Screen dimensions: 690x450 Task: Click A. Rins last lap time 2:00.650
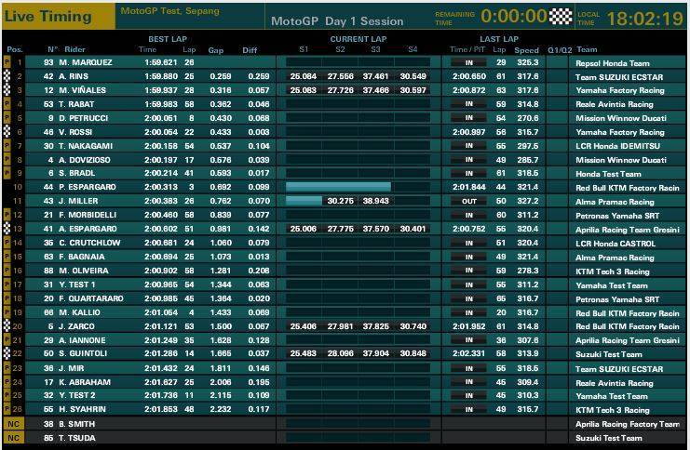coord(469,76)
